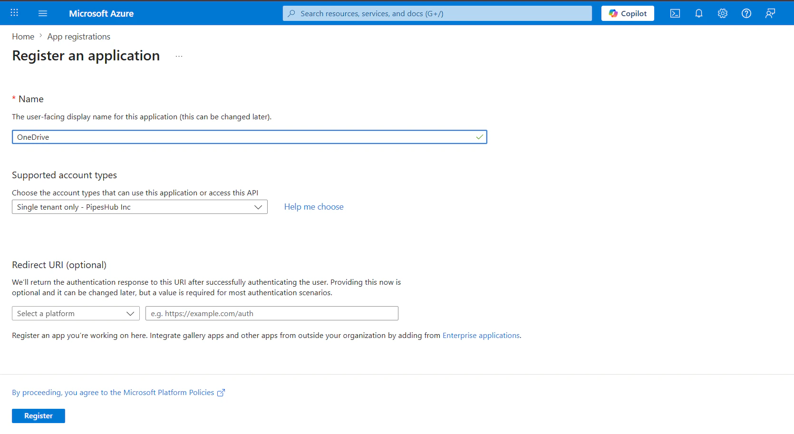
Task: Click the search magnifier in the search bar
Action: point(291,13)
